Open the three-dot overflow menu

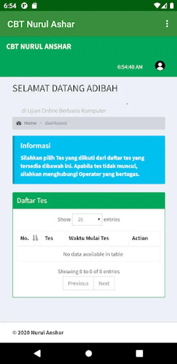pyautogui.click(x=167, y=24)
